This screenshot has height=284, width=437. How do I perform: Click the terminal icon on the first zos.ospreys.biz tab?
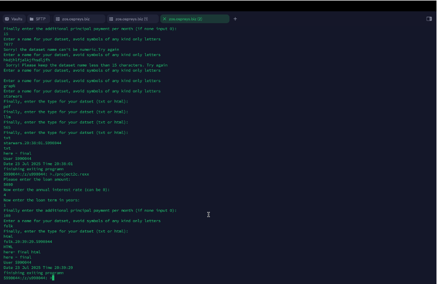pos(58,19)
